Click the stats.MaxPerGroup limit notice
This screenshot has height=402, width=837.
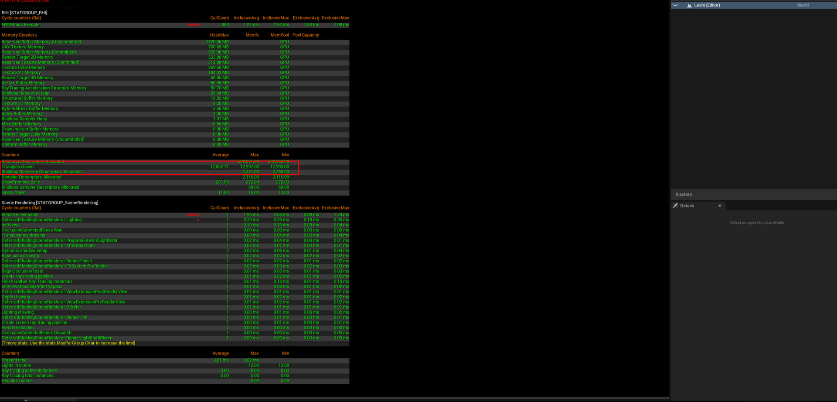[x=68, y=343]
